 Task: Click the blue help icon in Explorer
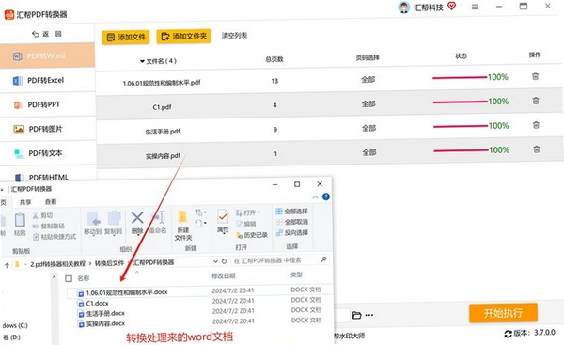tap(326, 196)
